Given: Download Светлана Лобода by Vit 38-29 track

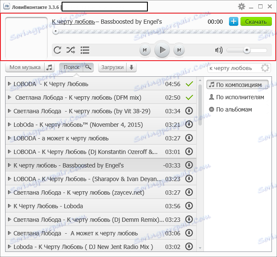Looking at the screenshot, I should (x=189, y=111).
